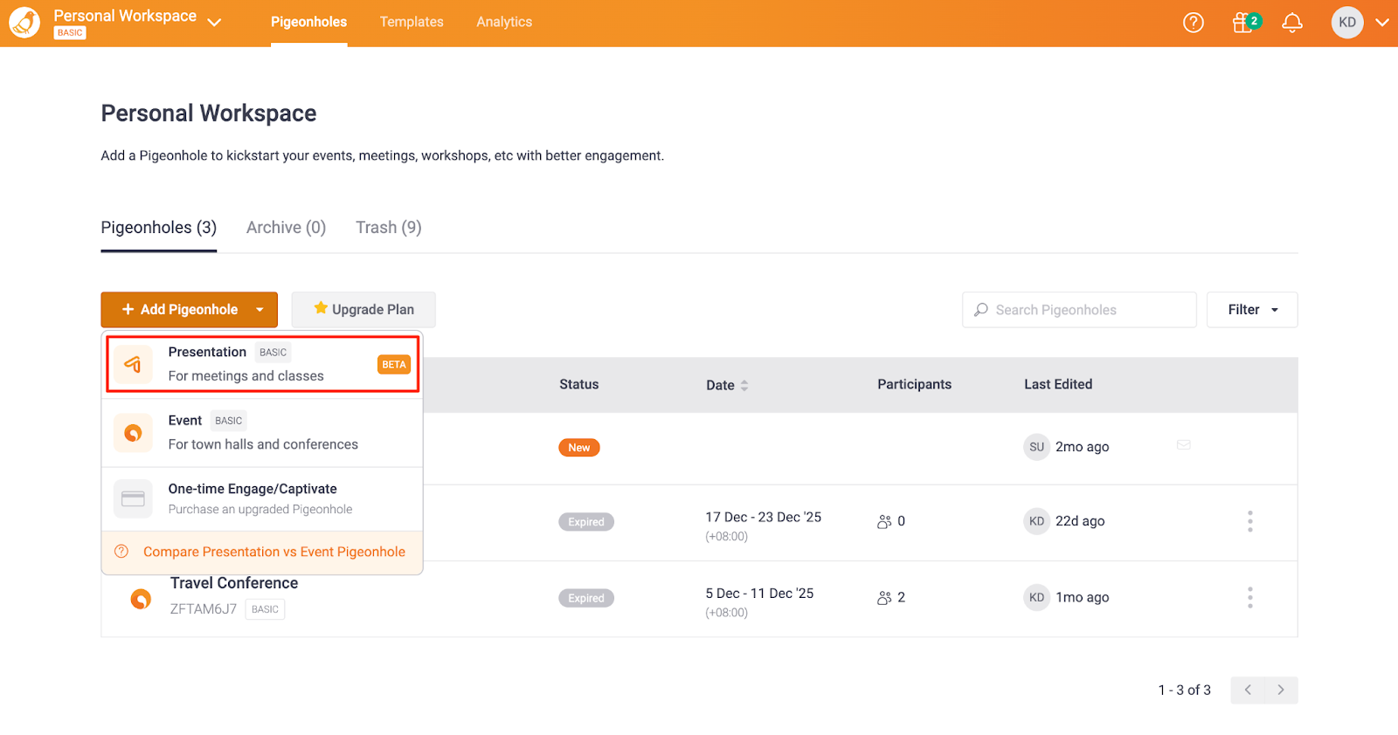Click the envelope icon in first row
The width and height of the screenshot is (1398, 735).
click(1183, 445)
